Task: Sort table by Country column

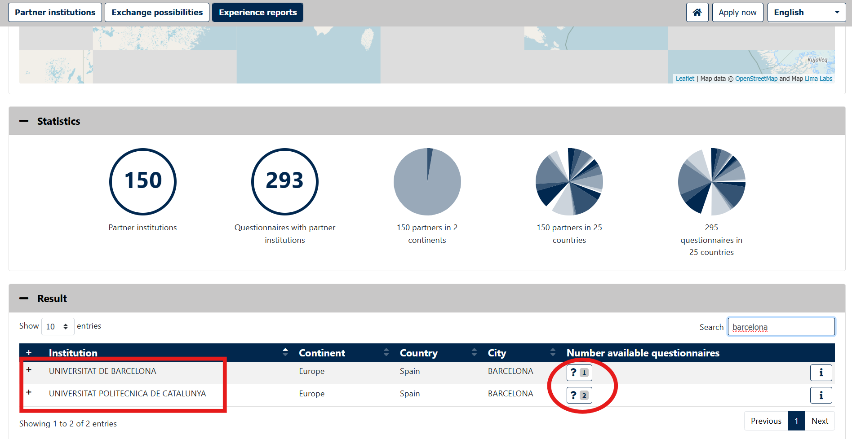Action: tap(439, 353)
